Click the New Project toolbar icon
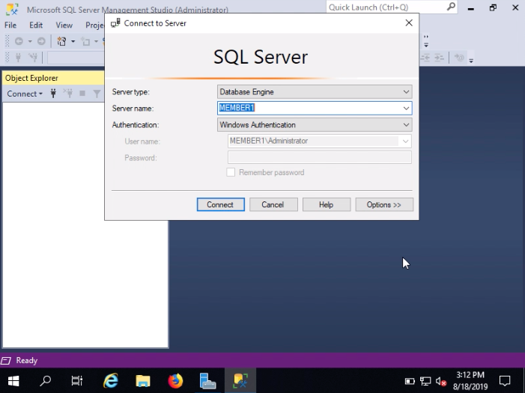 (61, 41)
